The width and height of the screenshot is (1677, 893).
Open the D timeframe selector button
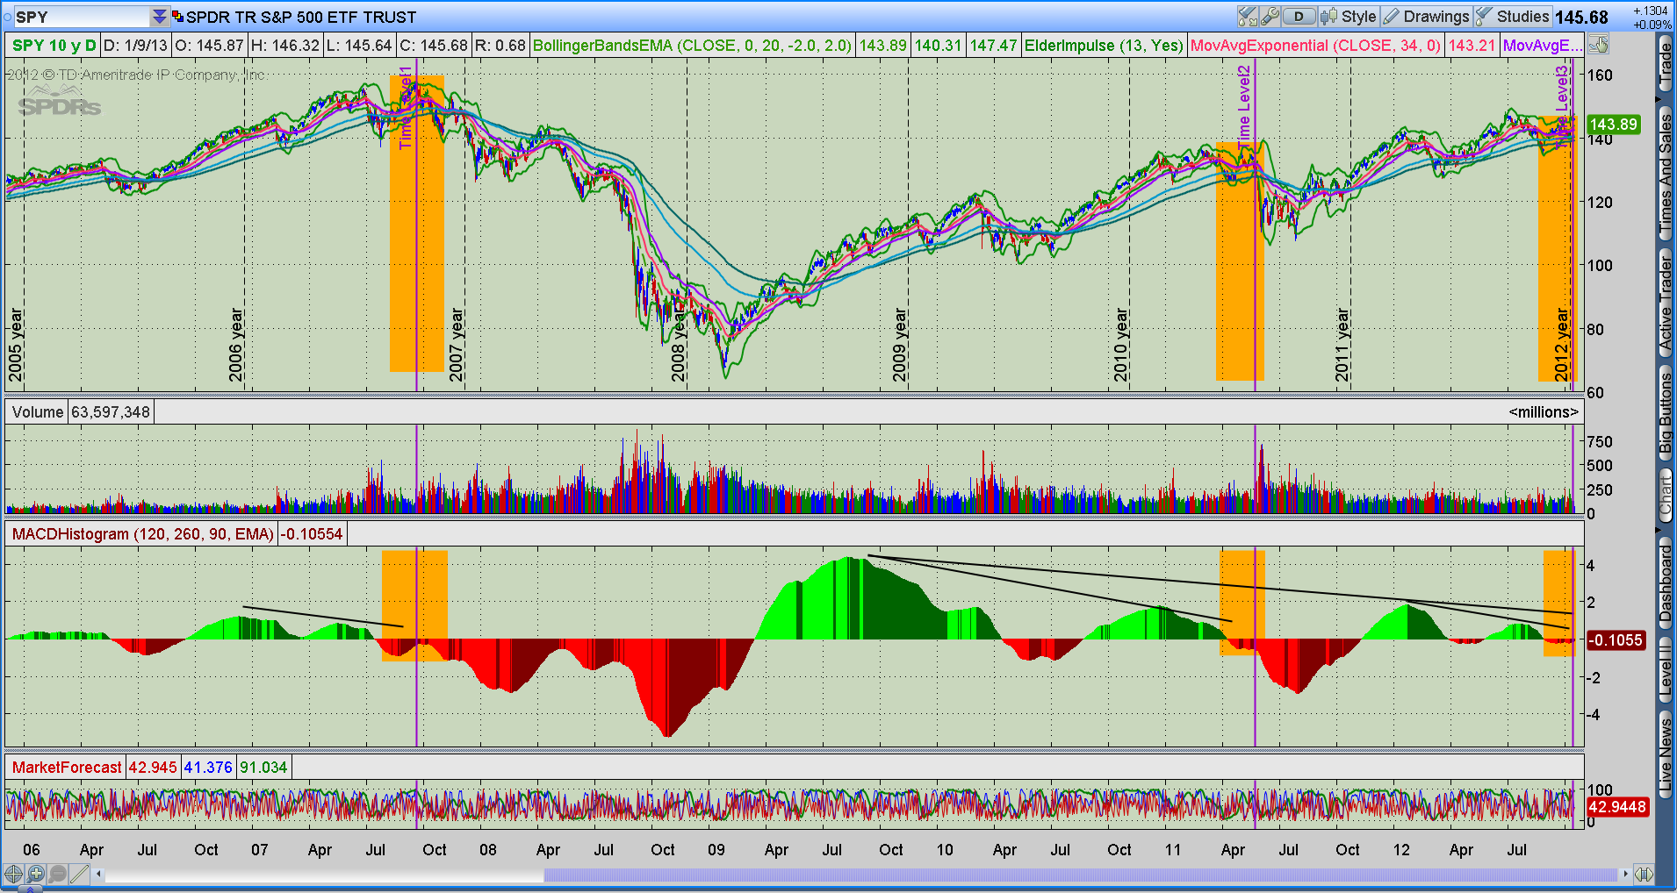tap(1299, 17)
